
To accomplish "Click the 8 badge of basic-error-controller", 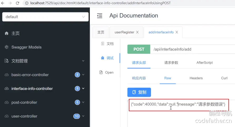I will pos(77,75).
